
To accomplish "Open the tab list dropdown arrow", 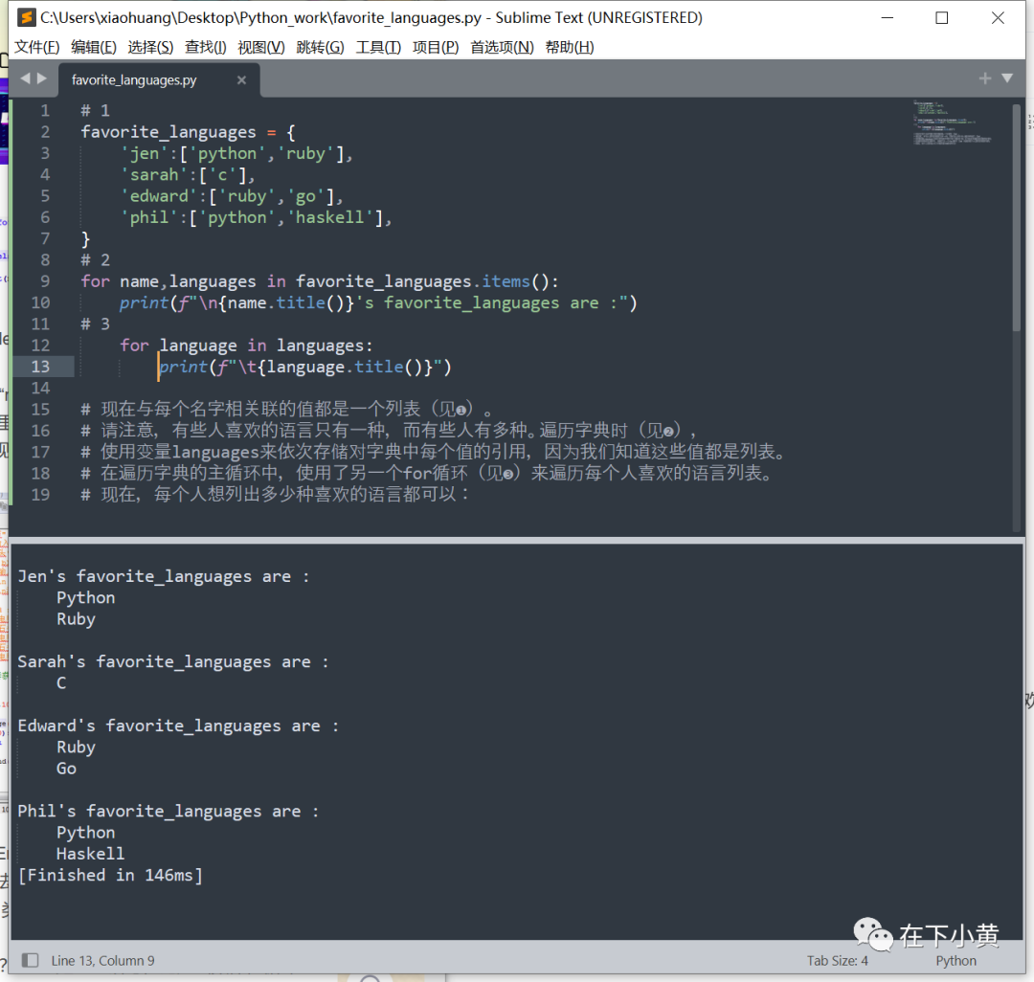I will tap(1007, 78).
